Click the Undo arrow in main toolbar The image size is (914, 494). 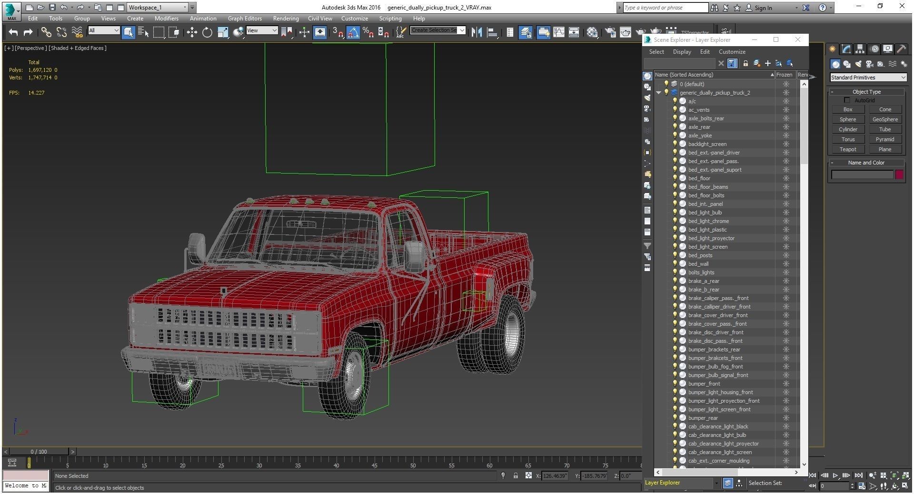[13, 32]
